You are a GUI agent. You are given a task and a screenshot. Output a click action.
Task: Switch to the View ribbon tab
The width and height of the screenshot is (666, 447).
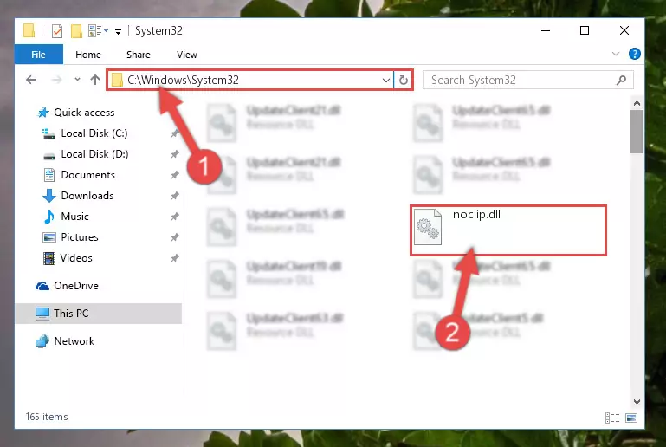tap(187, 55)
